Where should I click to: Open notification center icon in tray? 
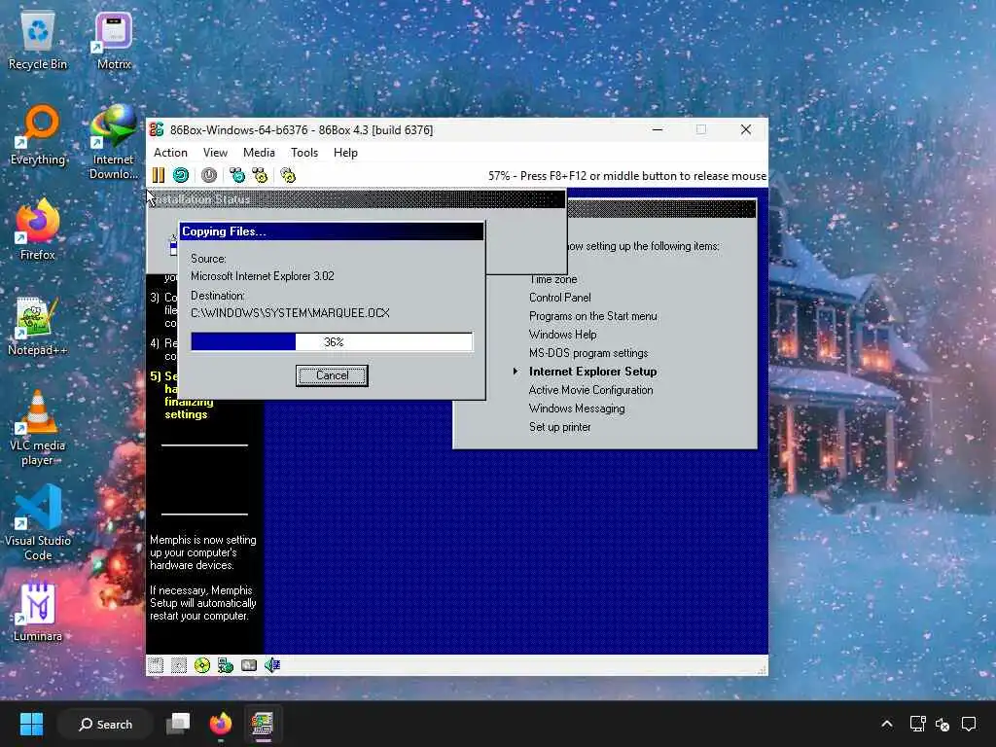click(x=969, y=724)
